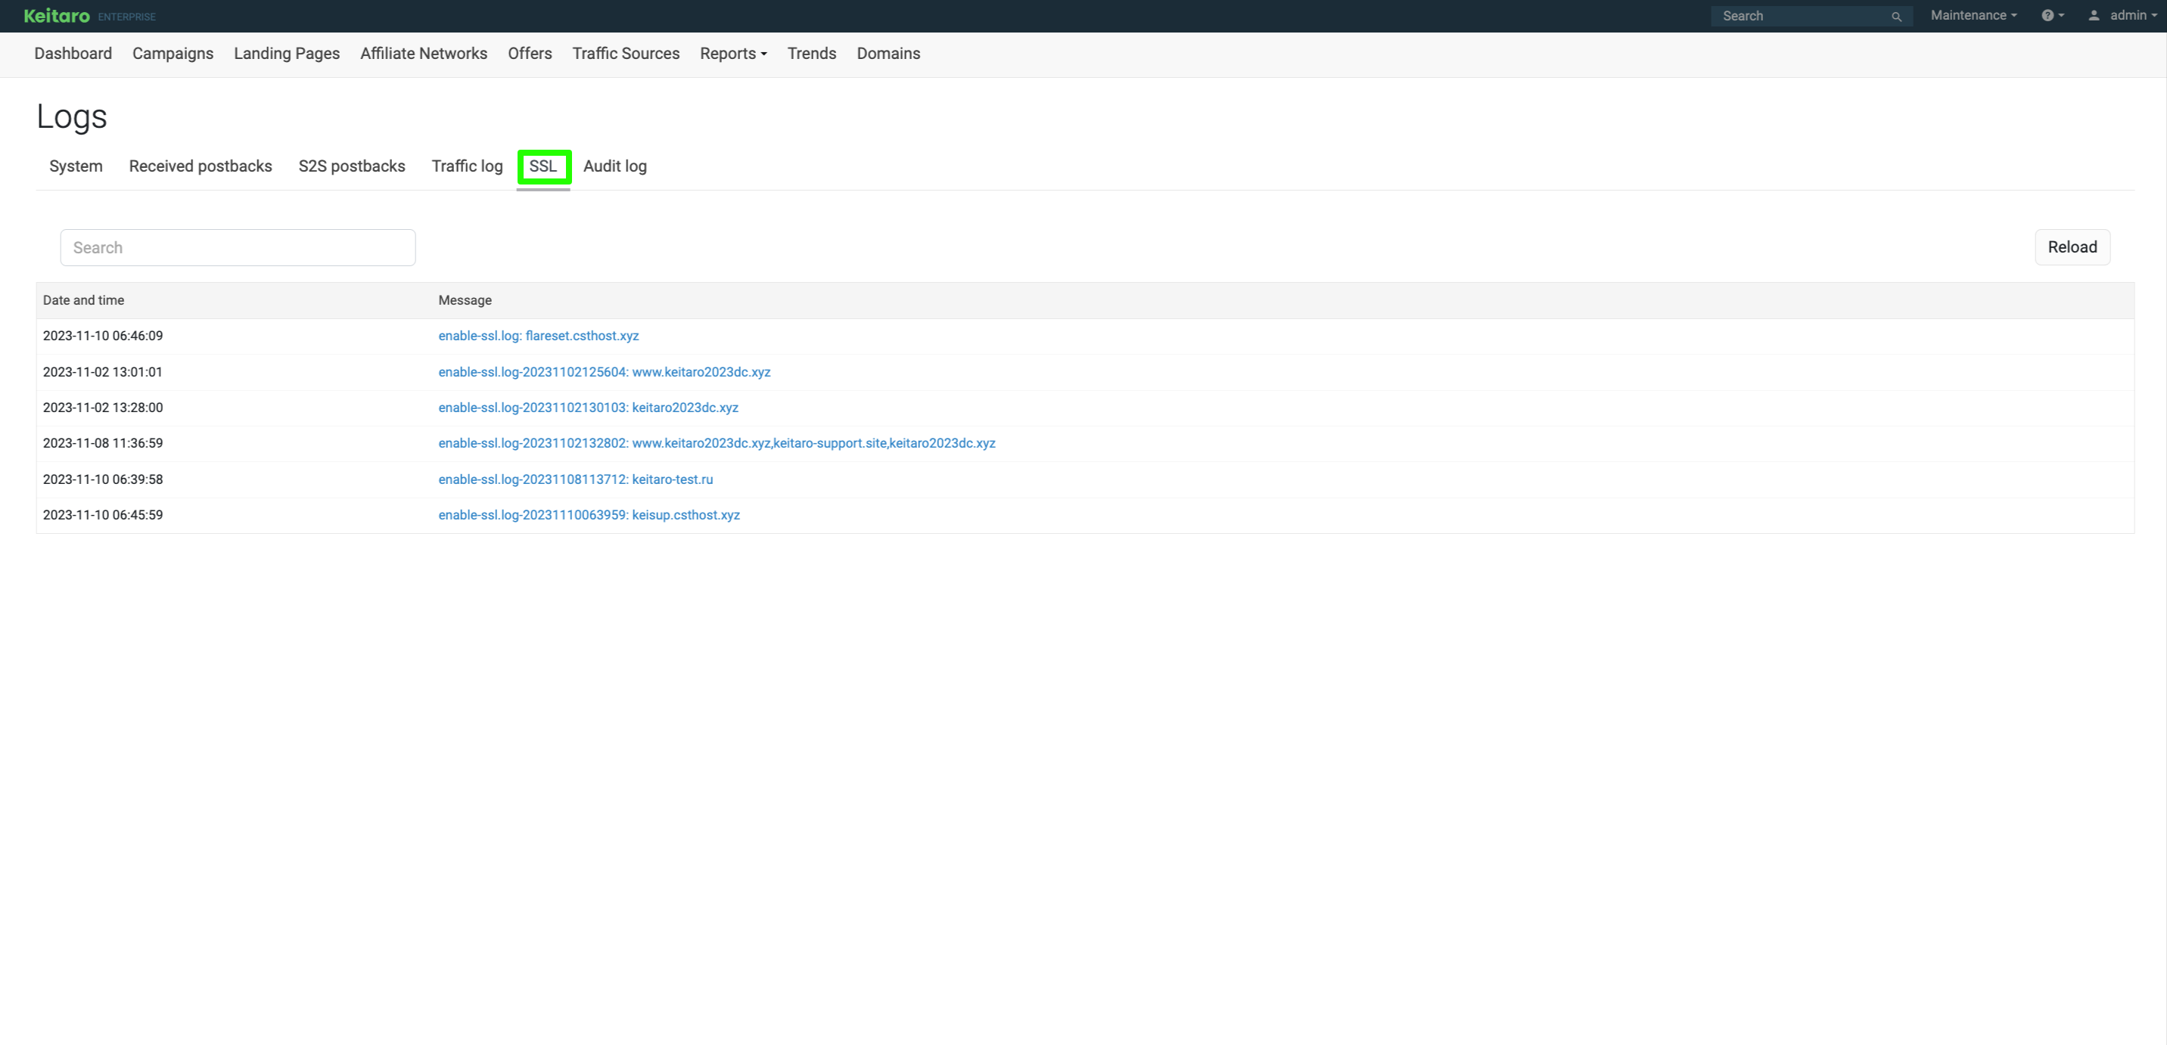Open enable-ssl.log-20231102130103 keitaro2023dc.xyz link
Viewport: 2167px width, 1045px height.
588,408
